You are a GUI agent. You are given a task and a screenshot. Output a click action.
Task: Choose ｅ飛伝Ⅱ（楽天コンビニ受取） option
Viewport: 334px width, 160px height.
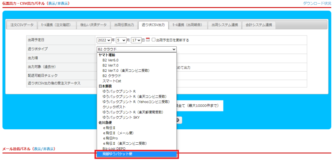coord(137,143)
